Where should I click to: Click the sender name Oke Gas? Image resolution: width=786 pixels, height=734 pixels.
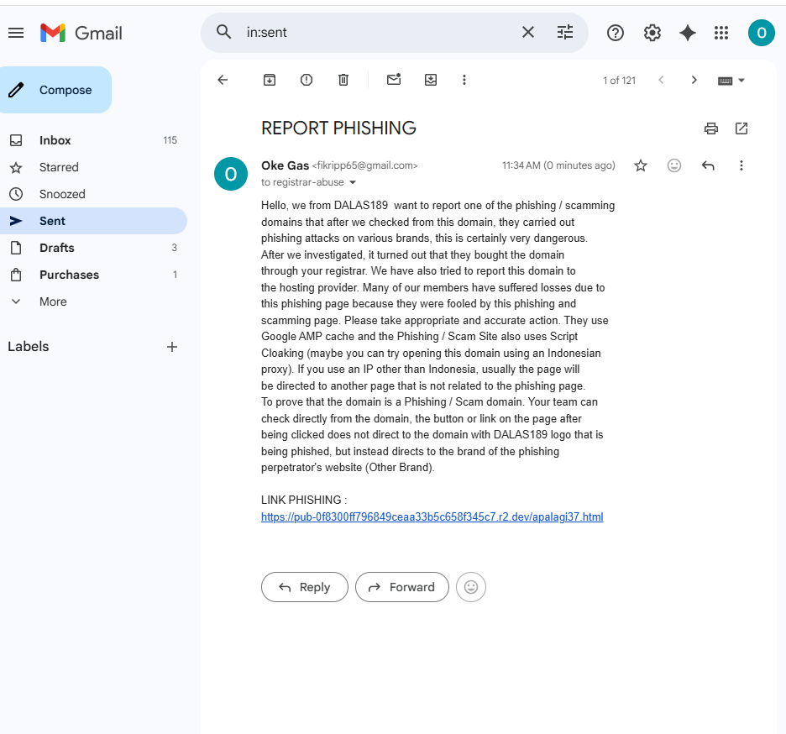pos(285,165)
